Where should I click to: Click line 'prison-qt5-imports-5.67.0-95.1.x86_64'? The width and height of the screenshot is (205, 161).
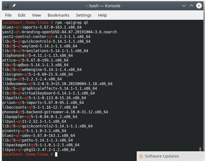point(43,103)
